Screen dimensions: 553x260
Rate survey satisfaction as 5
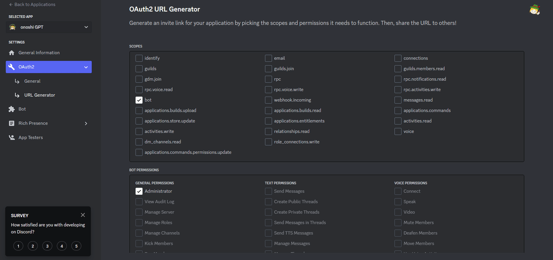(76, 246)
